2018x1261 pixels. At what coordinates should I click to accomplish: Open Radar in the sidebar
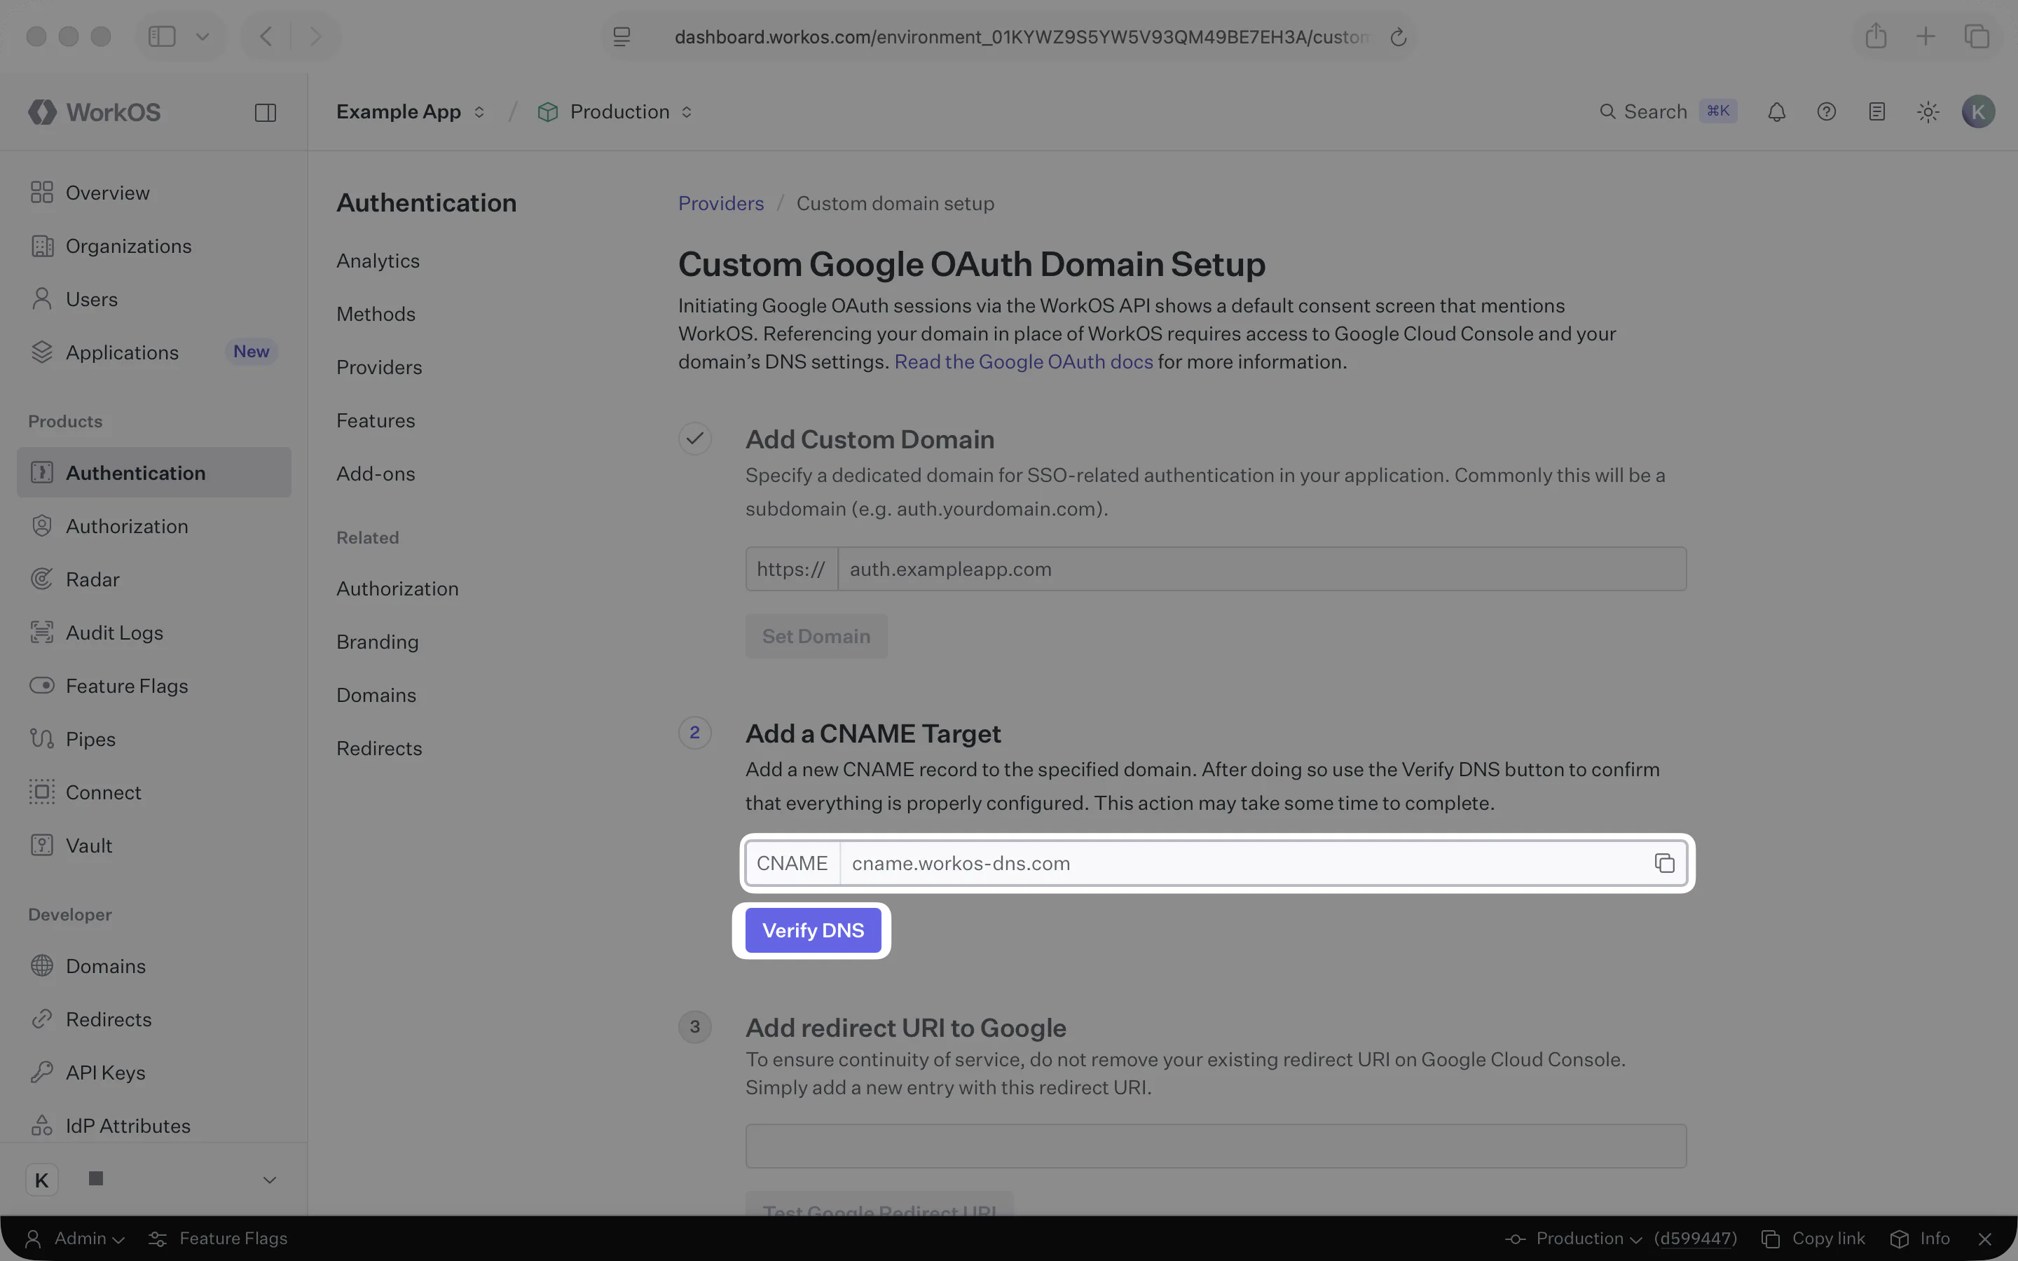point(154,579)
